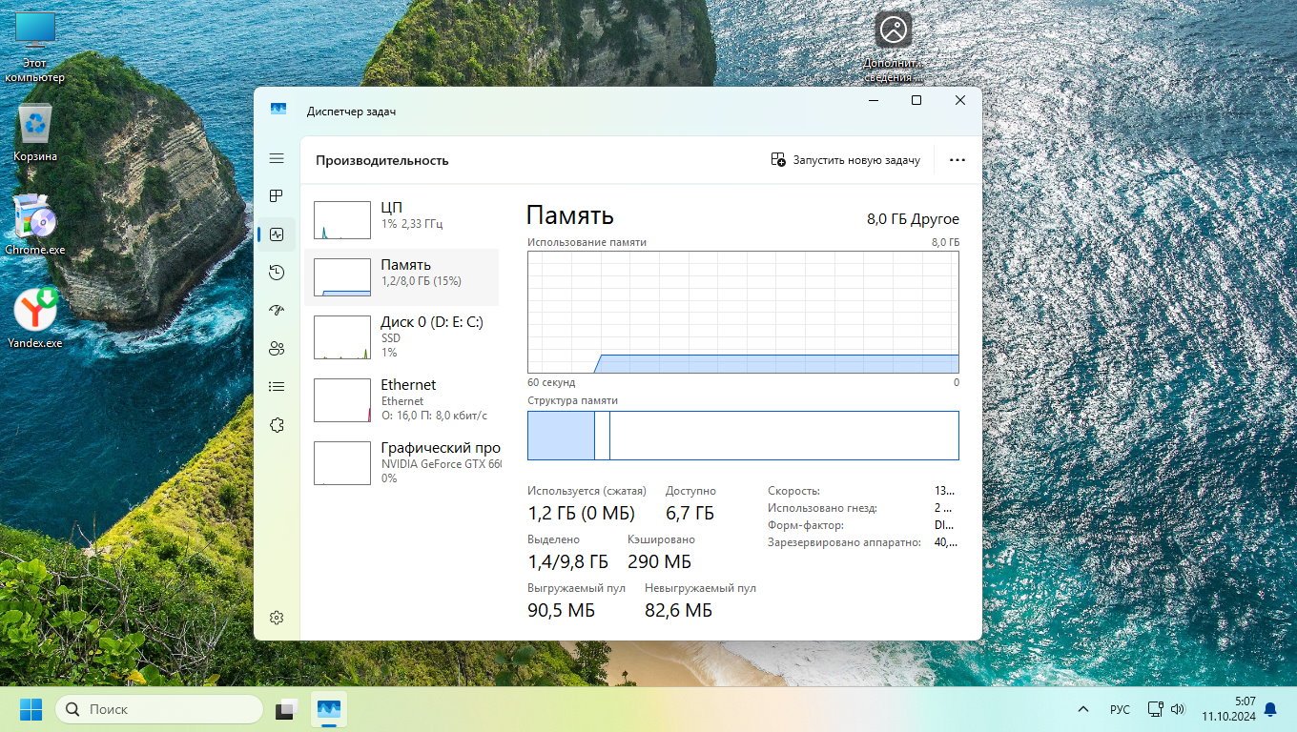Click the ЦП mini graph thumbnail

point(341,220)
